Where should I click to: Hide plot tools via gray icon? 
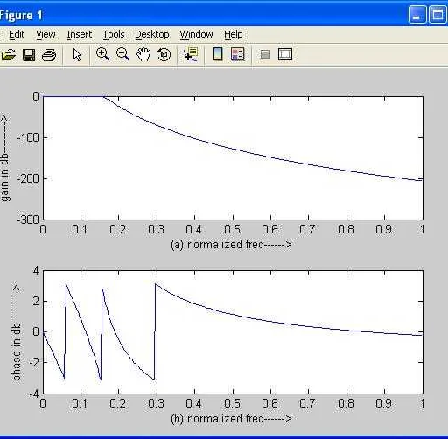point(265,54)
